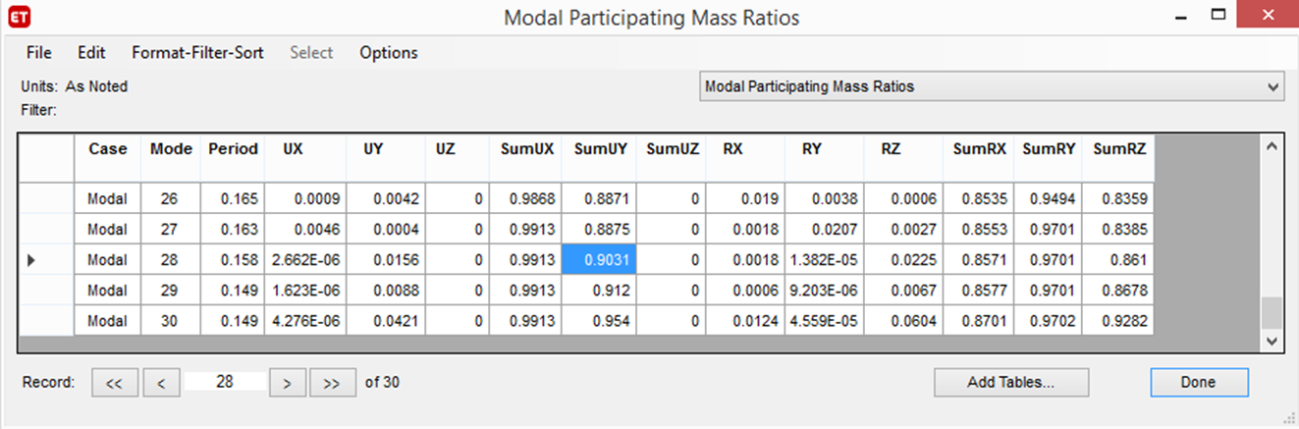Click the Add Tables button

click(x=1011, y=383)
